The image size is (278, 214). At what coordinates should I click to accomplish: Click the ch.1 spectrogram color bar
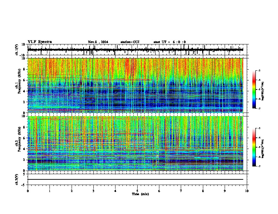(254, 90)
